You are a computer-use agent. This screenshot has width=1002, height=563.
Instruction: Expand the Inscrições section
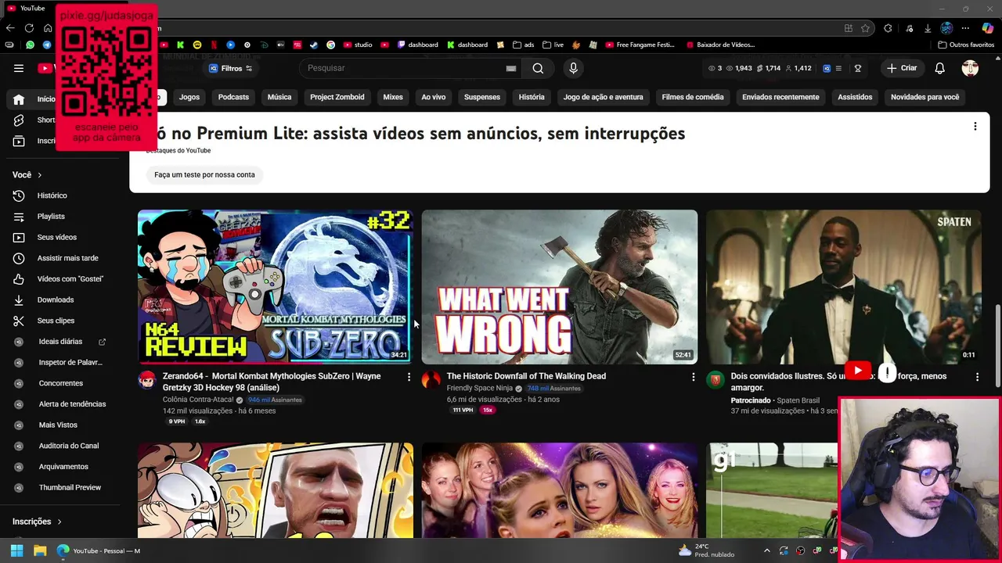pyautogui.click(x=37, y=522)
